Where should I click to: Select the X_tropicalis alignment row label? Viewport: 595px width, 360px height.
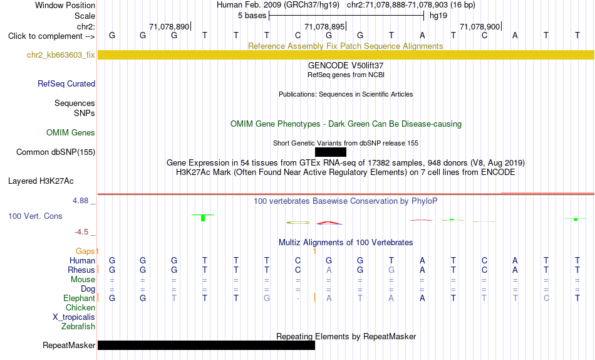coord(74,317)
